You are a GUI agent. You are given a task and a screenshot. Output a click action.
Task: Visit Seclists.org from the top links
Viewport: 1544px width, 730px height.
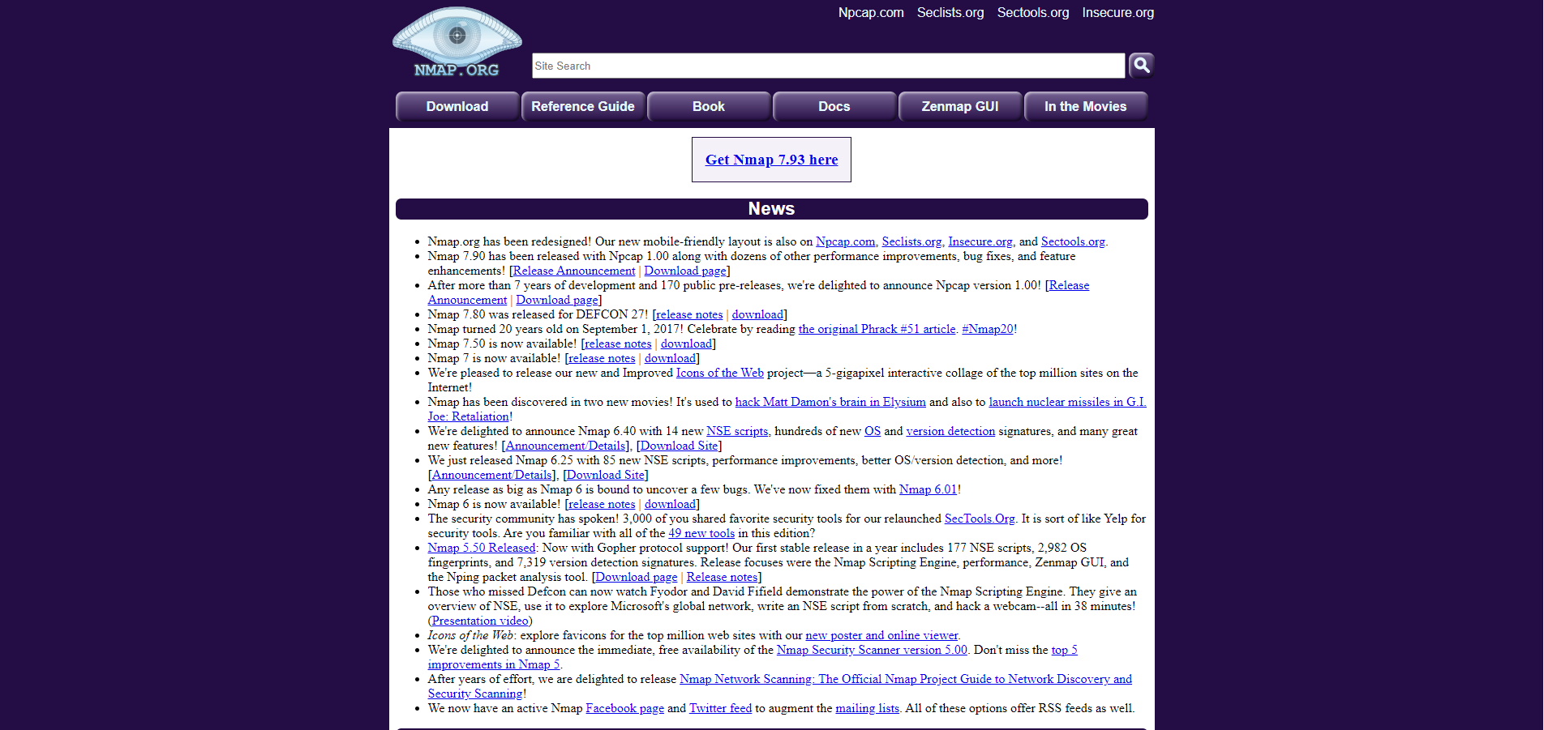950,13
